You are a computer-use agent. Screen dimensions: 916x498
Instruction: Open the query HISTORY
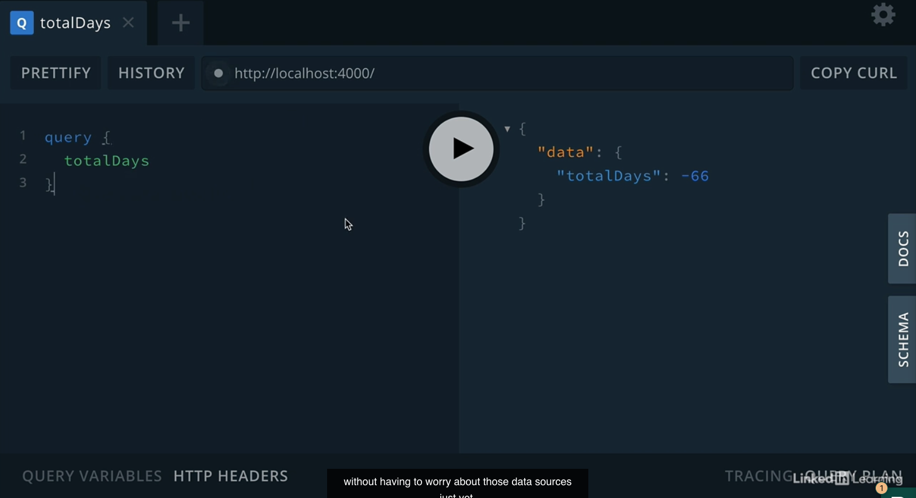pyautogui.click(x=151, y=73)
